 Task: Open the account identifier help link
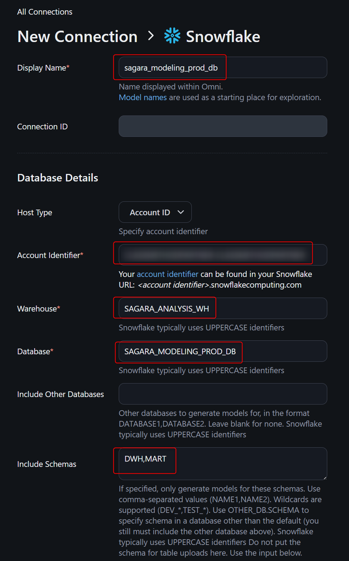(x=167, y=274)
